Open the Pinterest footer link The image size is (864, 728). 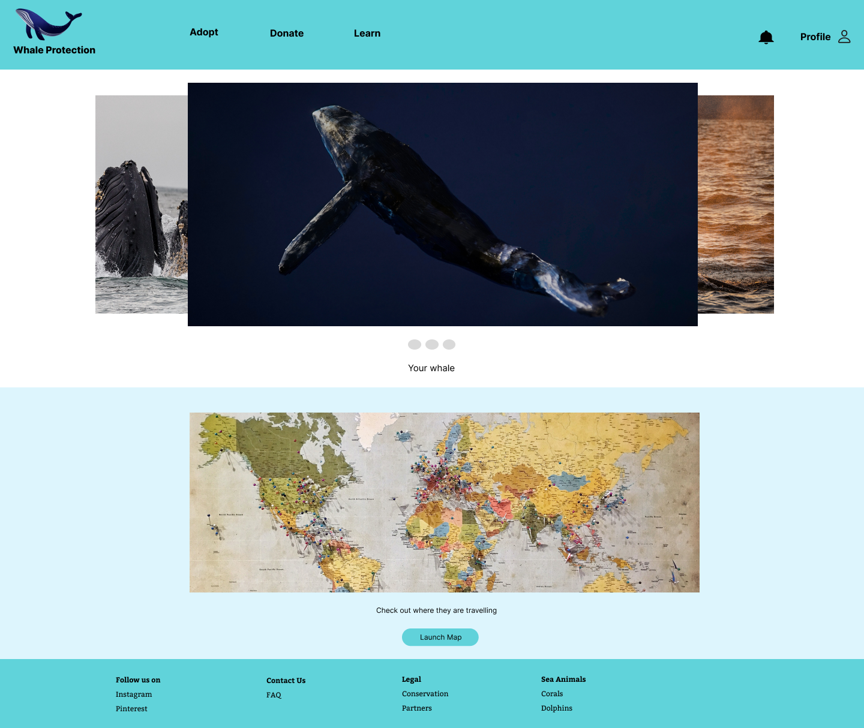[131, 709]
